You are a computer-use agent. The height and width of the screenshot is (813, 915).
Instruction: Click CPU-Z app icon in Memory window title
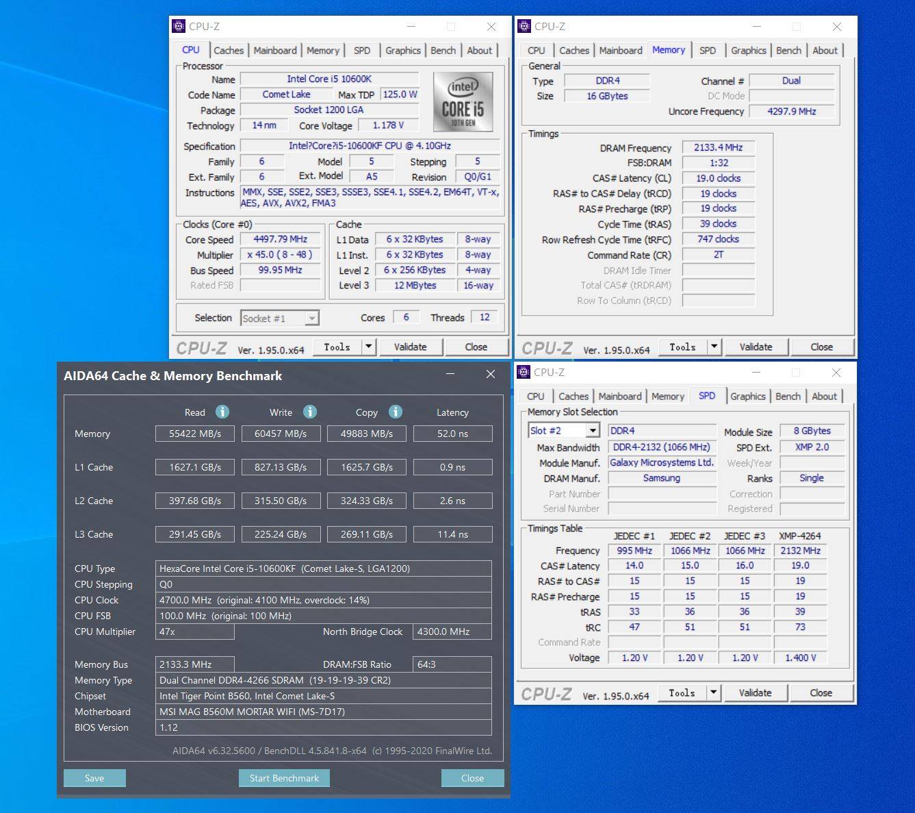click(524, 26)
